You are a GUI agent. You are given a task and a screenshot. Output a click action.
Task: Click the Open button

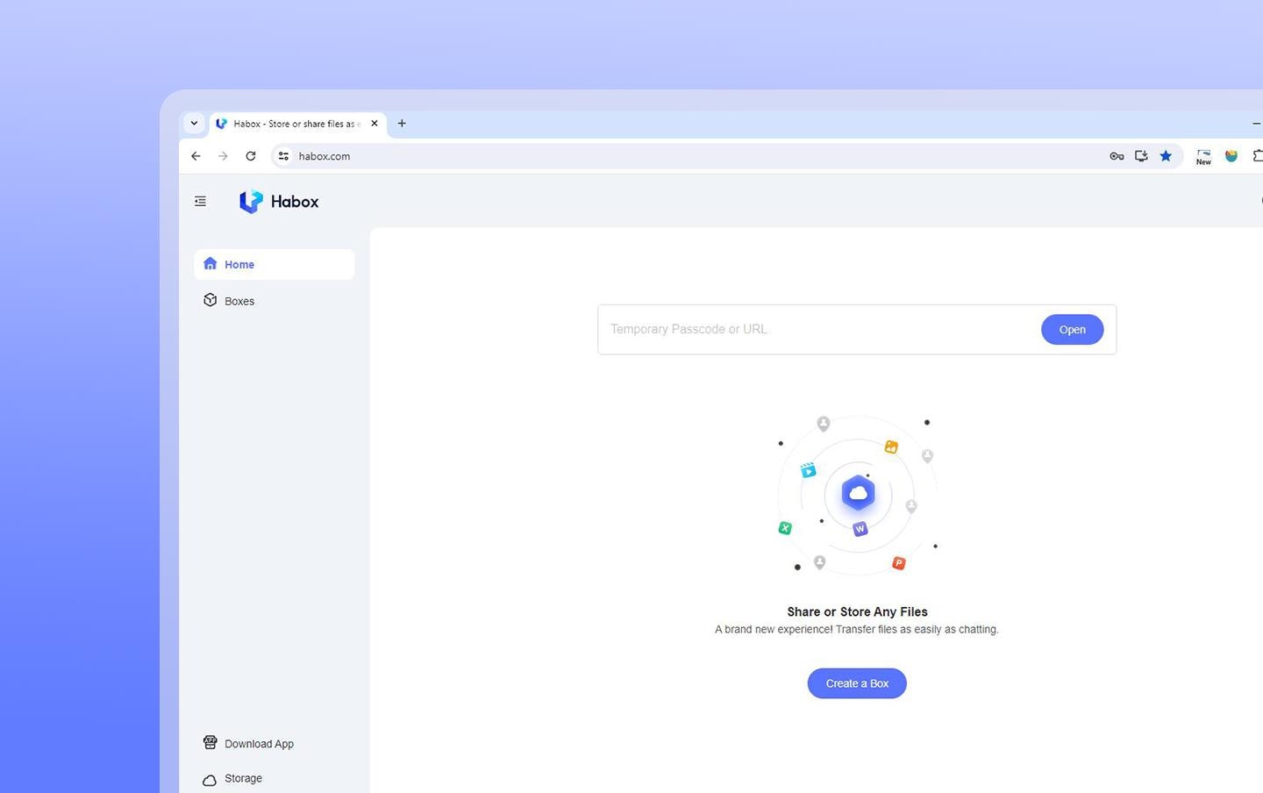[x=1072, y=329]
